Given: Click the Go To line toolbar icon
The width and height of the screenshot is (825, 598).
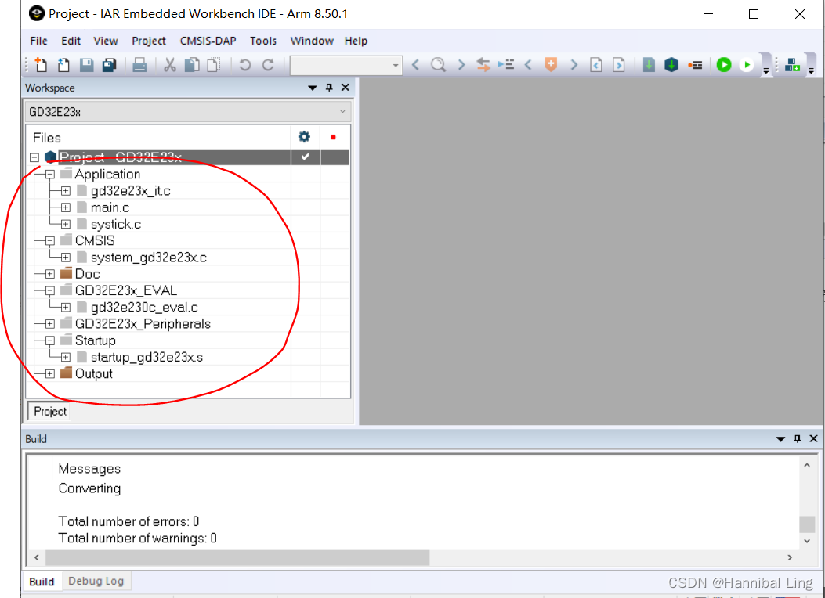Looking at the screenshot, I should [506, 65].
